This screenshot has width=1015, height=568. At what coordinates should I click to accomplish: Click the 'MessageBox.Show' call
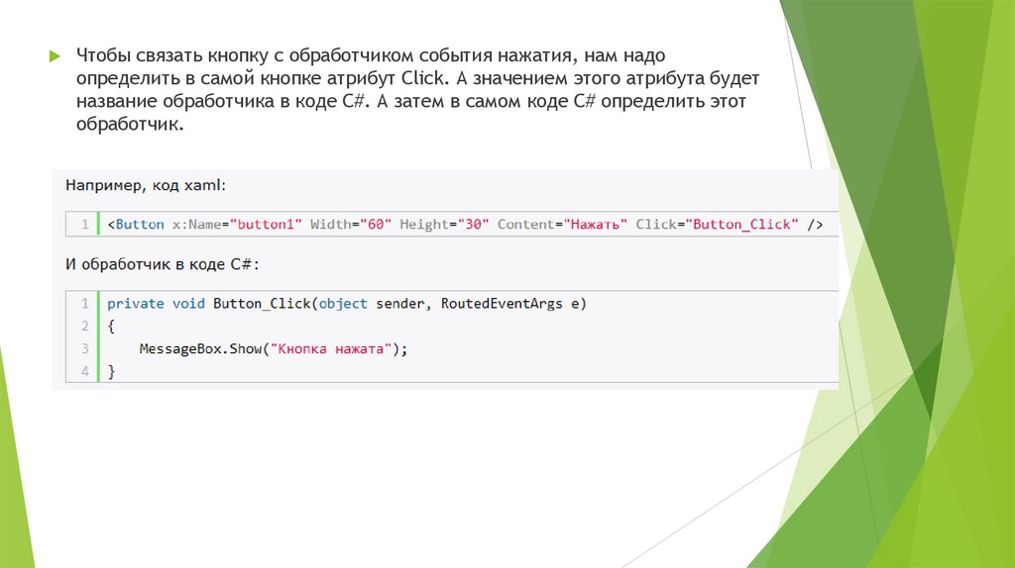200,349
